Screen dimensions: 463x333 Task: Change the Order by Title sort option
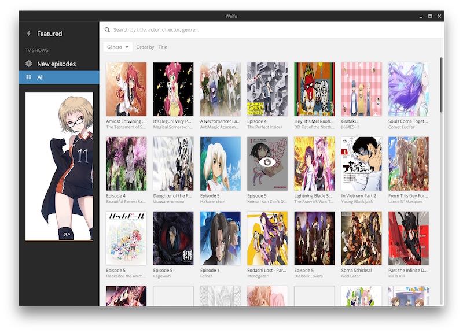click(x=163, y=47)
